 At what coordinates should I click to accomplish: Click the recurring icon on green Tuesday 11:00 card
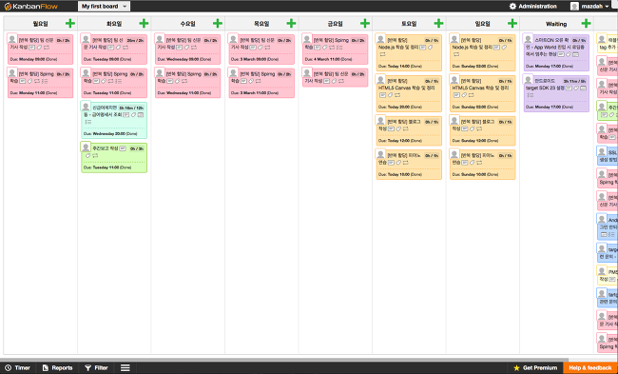point(95,156)
